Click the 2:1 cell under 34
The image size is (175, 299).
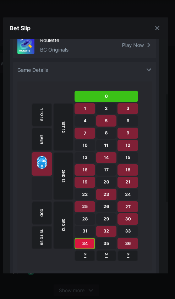click(85, 256)
